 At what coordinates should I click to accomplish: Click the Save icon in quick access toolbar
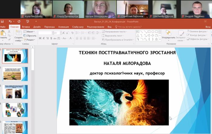(x=2, y=21)
